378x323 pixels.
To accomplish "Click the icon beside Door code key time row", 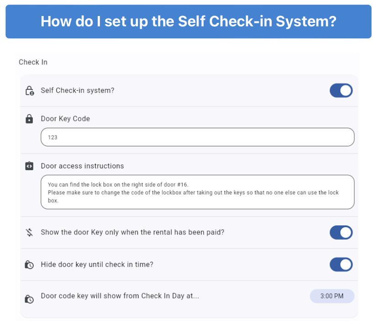I will 29,299.
